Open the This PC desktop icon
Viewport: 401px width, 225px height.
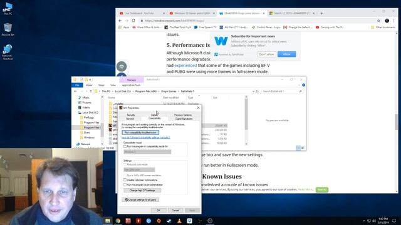(x=8, y=8)
